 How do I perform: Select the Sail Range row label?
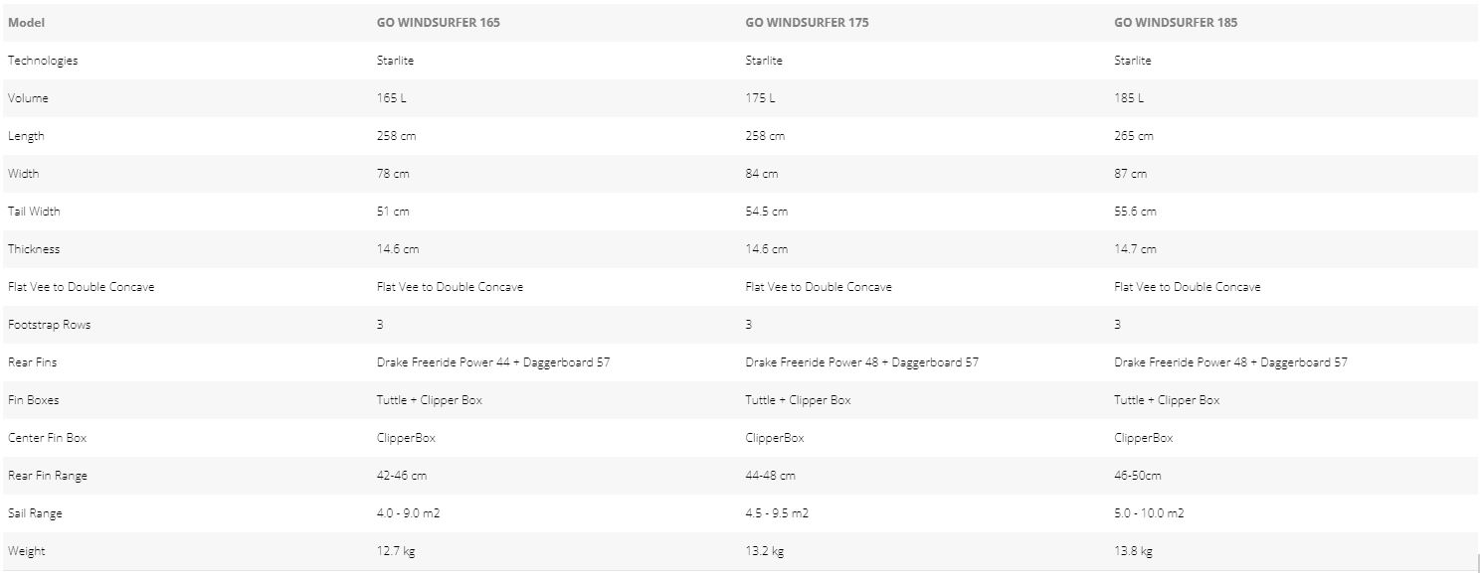35,513
